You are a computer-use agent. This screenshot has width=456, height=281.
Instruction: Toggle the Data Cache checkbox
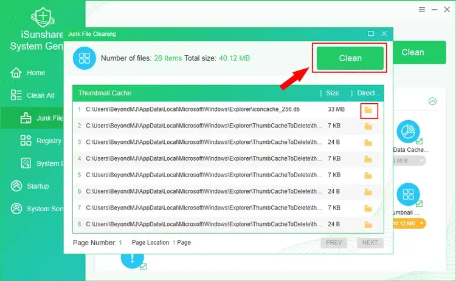(419, 141)
